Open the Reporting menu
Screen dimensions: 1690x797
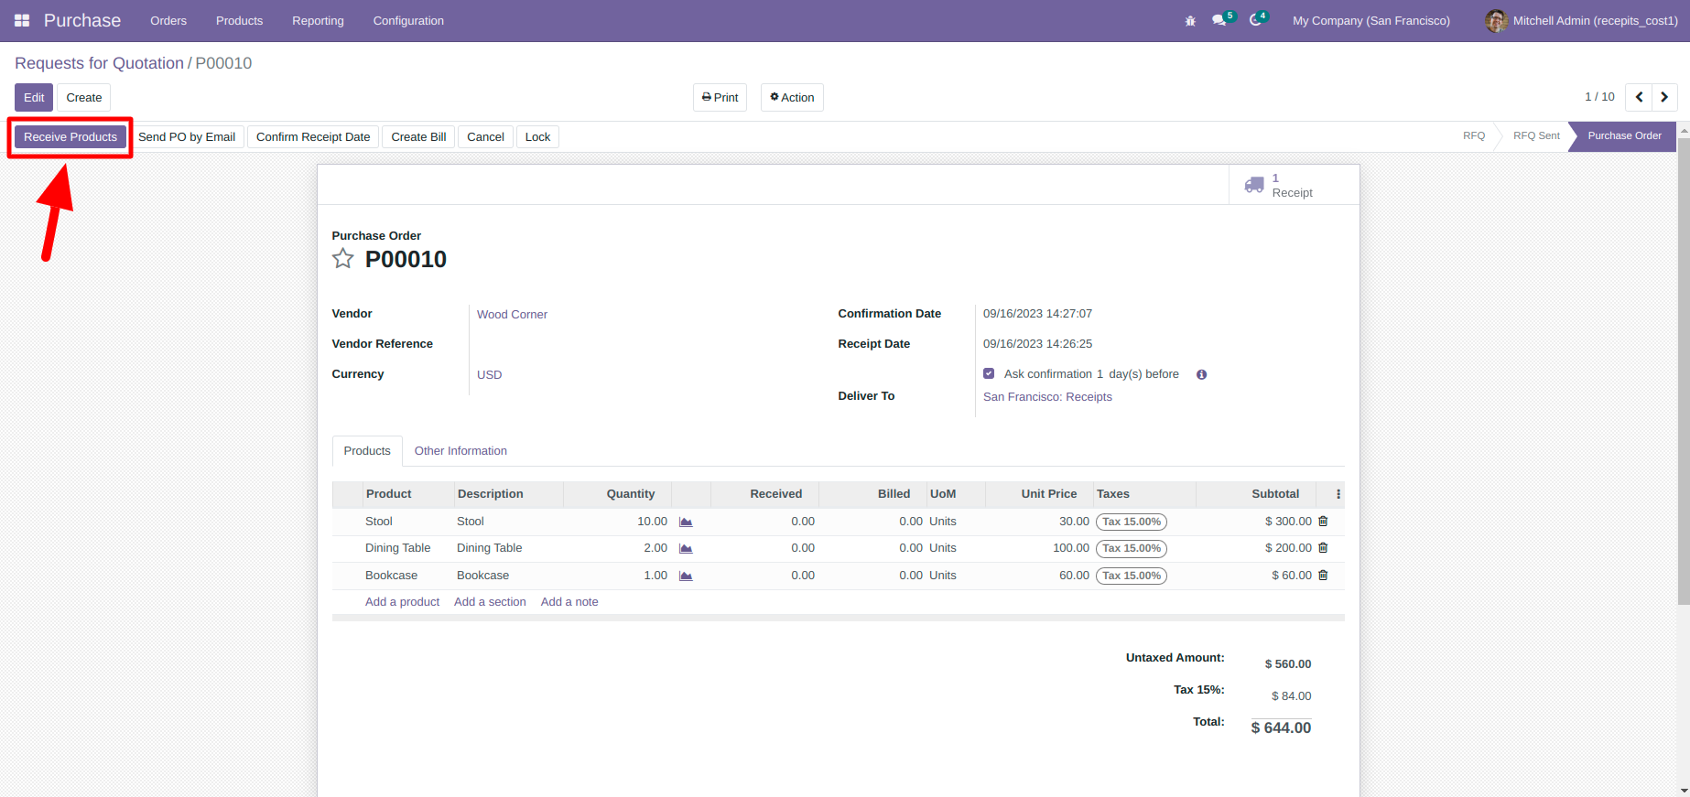point(318,20)
